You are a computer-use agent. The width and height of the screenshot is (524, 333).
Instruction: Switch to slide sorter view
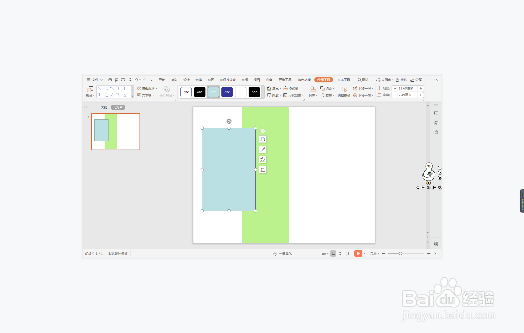pos(340,253)
